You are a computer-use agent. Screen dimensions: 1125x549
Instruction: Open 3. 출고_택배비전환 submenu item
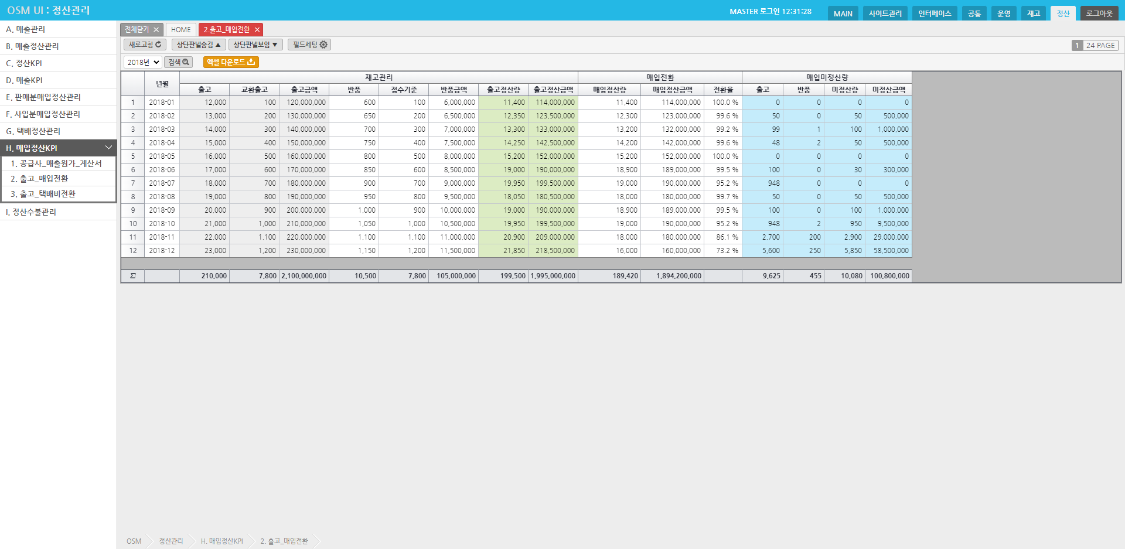pyautogui.click(x=59, y=194)
